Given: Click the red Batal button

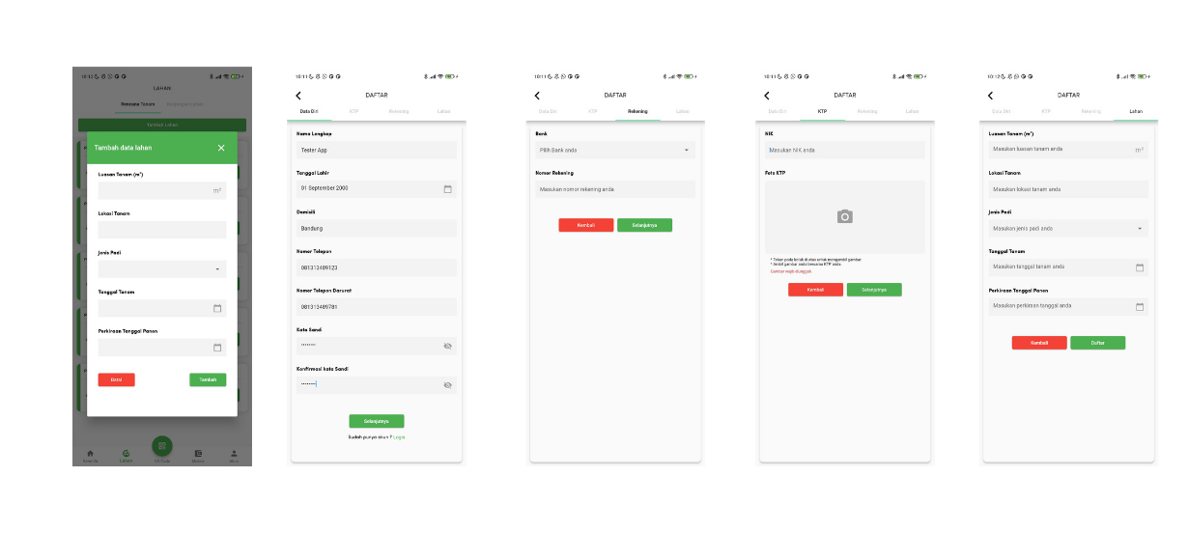Looking at the screenshot, I should pyautogui.click(x=116, y=379).
